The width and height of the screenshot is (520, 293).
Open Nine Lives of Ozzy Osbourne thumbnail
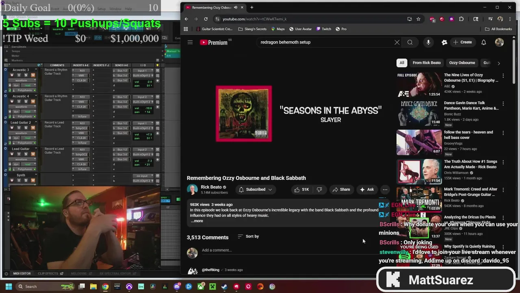tap(419, 85)
